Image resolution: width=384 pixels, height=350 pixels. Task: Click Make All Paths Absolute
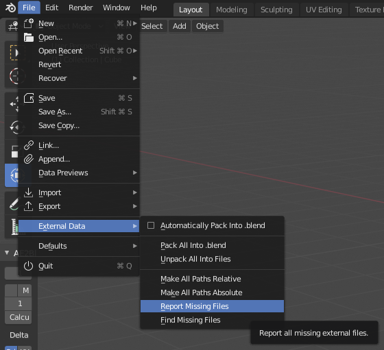coord(212,292)
